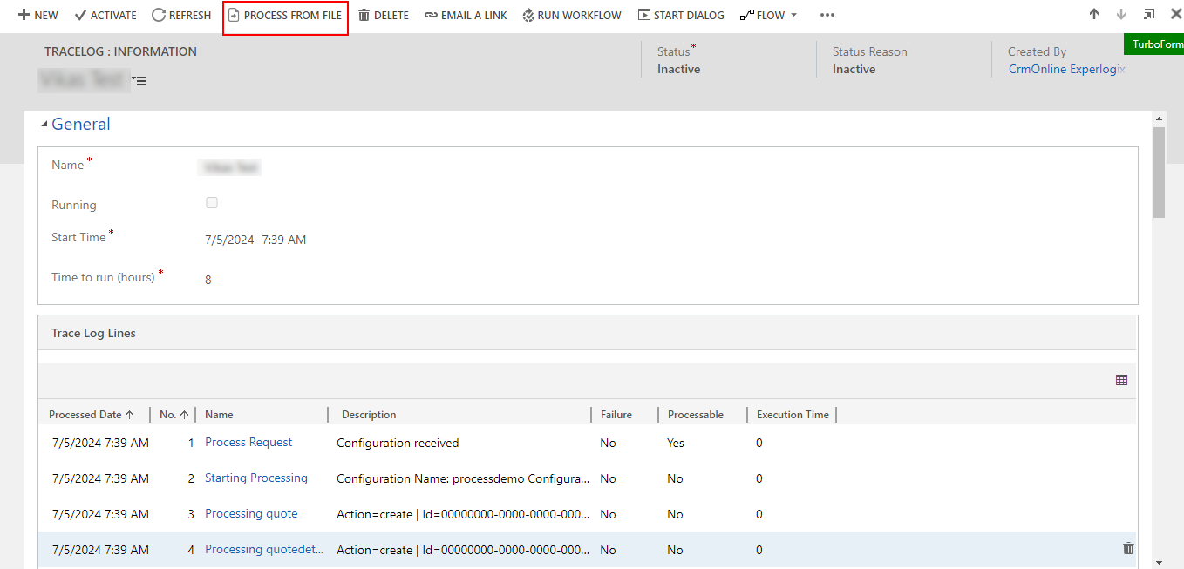Viewport: 1184px width, 569px height.
Task: Click the New record plus icon
Action: (24, 15)
